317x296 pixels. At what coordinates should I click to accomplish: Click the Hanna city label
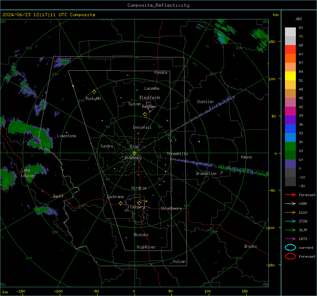tap(246, 157)
